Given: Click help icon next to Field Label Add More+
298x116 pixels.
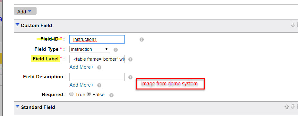Looking at the screenshot, I should 99,67.
